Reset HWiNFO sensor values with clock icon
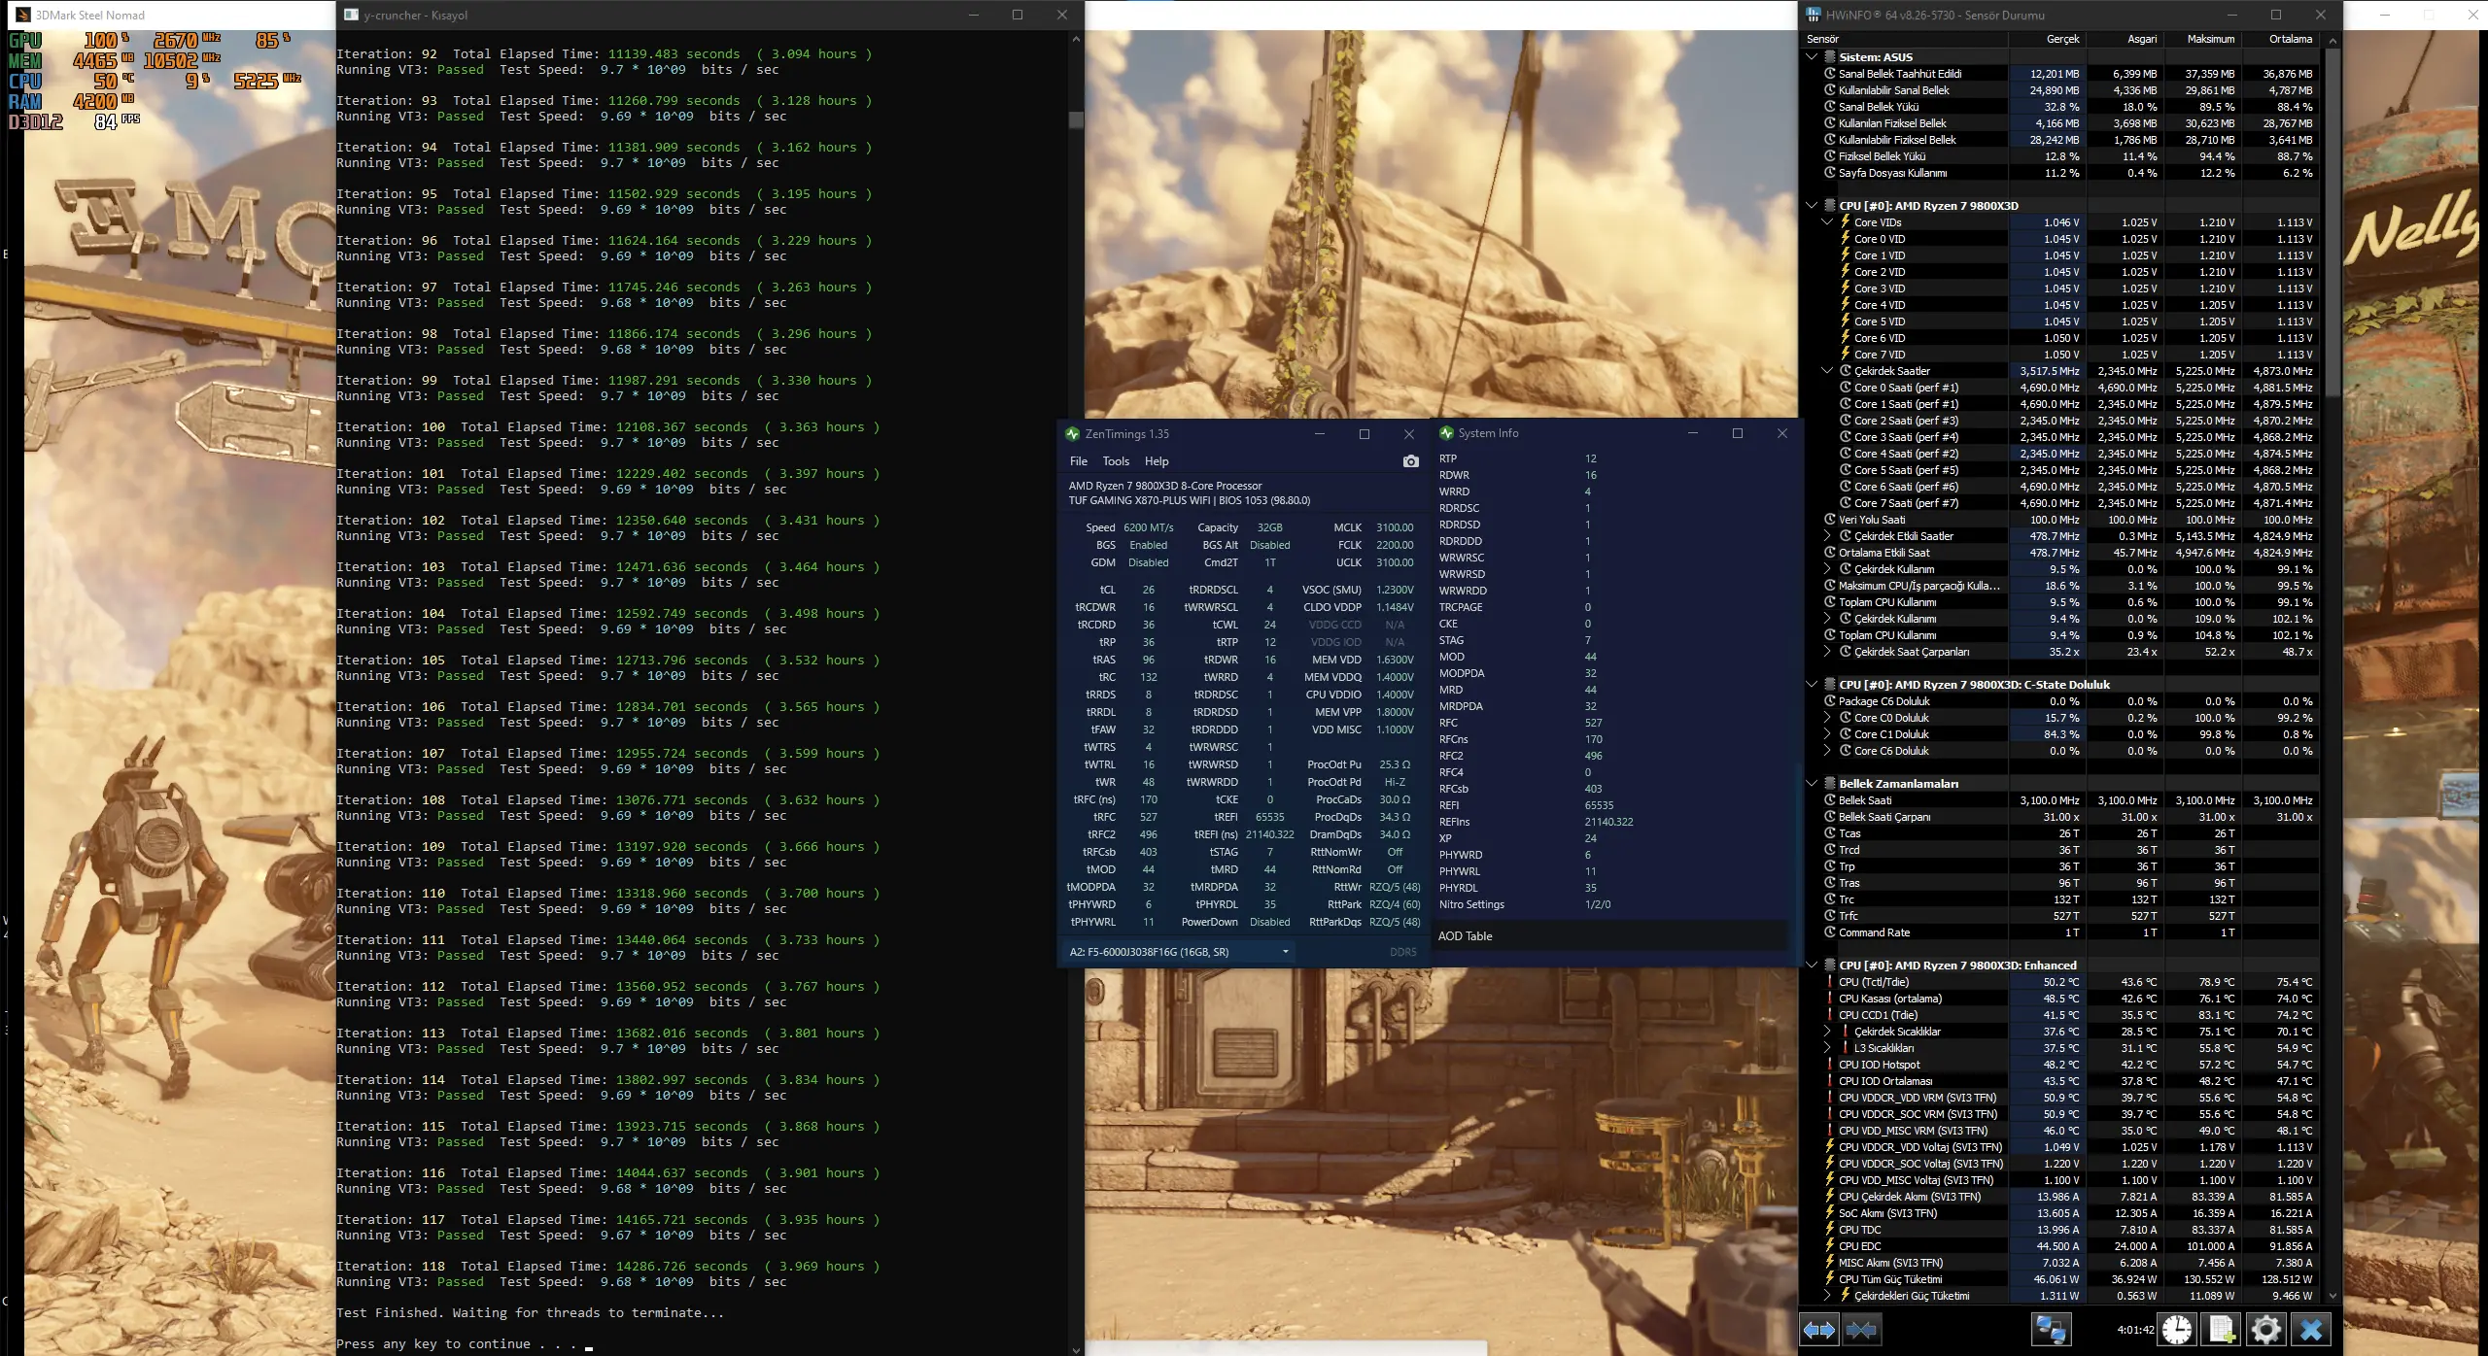This screenshot has width=2488, height=1356. click(x=2177, y=1329)
